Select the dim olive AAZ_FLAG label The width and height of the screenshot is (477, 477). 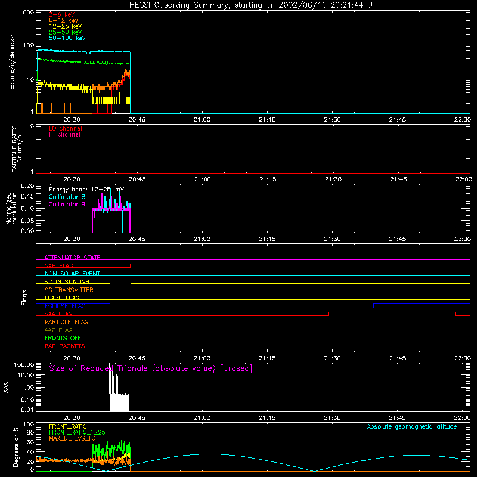coord(58,330)
